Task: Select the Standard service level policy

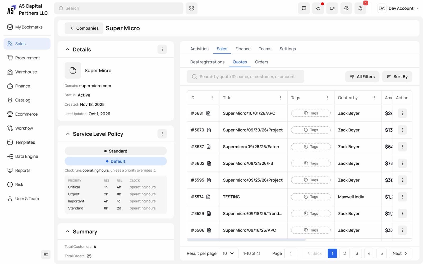Action: (116, 151)
